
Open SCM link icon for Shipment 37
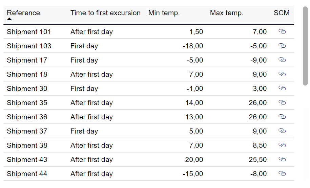[282, 131]
